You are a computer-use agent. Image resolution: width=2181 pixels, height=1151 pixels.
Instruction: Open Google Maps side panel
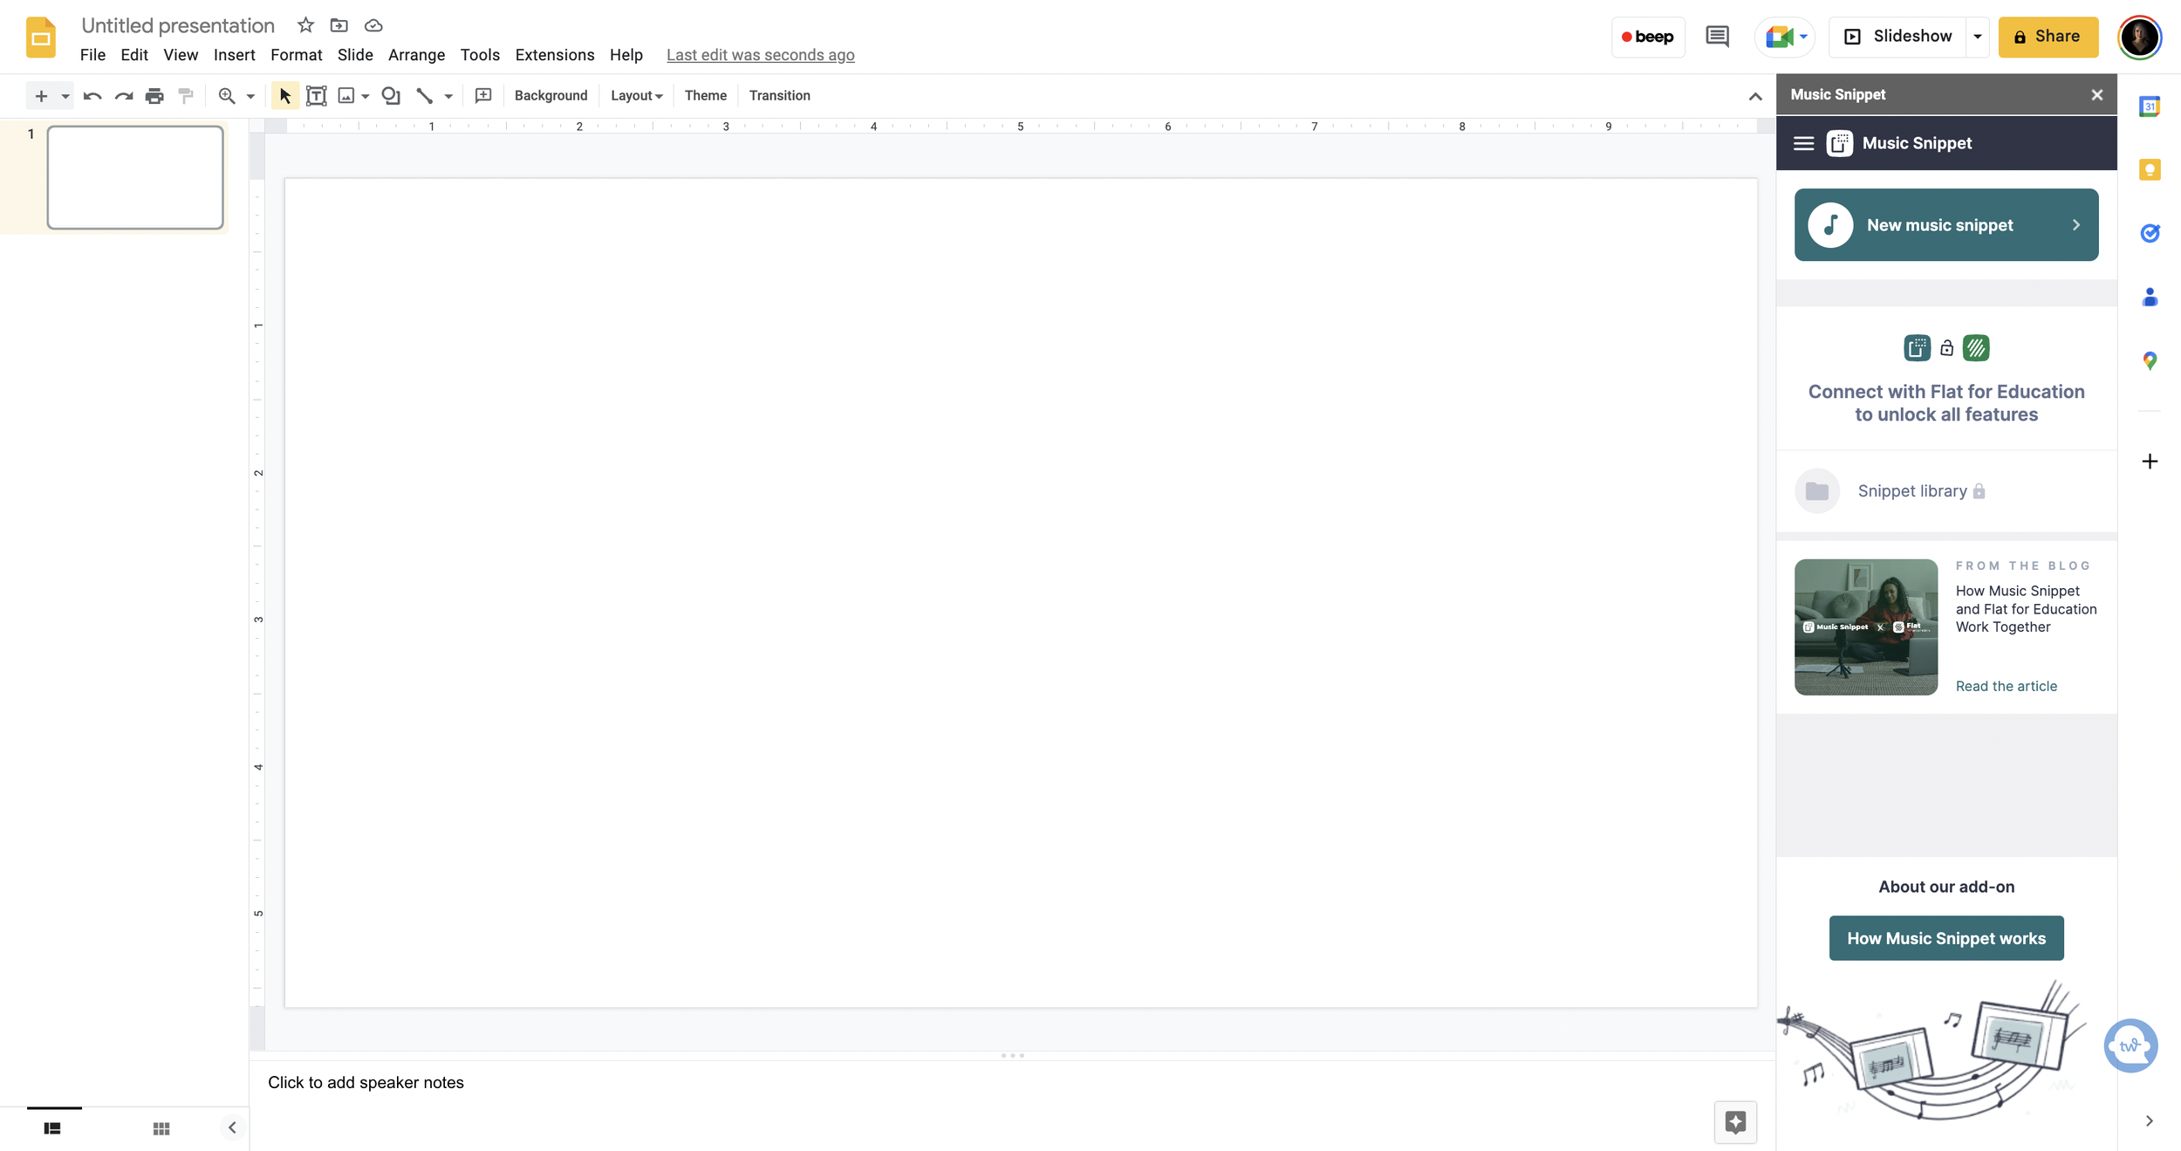pyautogui.click(x=2150, y=360)
